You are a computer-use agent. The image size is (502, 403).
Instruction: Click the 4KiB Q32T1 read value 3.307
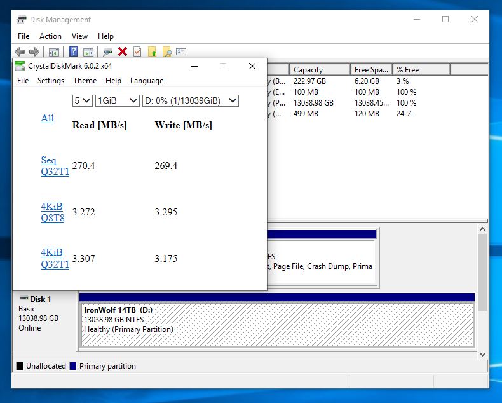pos(83,258)
